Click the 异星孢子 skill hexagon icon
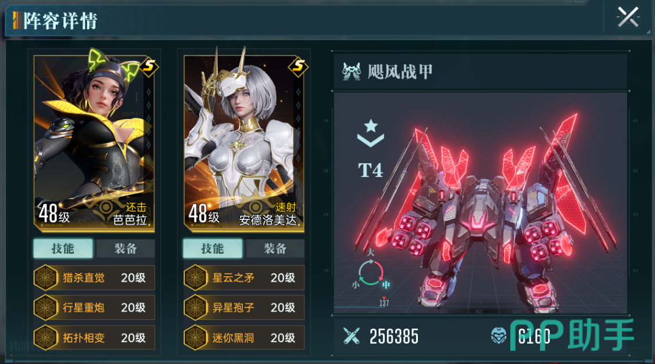The image size is (655, 364). pyautogui.click(x=195, y=308)
